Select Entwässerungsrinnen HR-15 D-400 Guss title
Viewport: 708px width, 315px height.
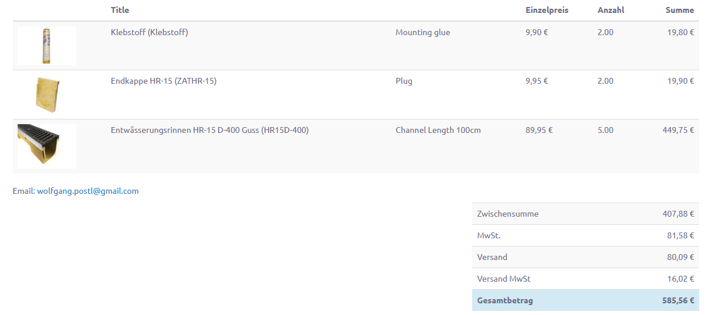[209, 130]
